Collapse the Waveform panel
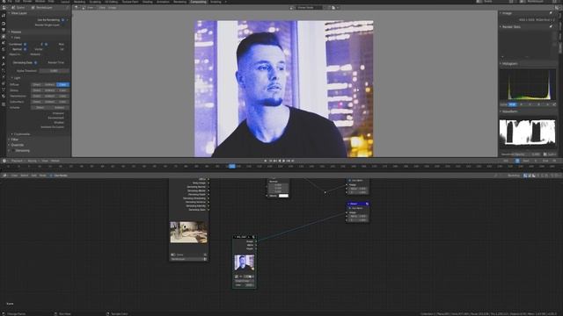The width and height of the screenshot is (563, 316). [501, 111]
